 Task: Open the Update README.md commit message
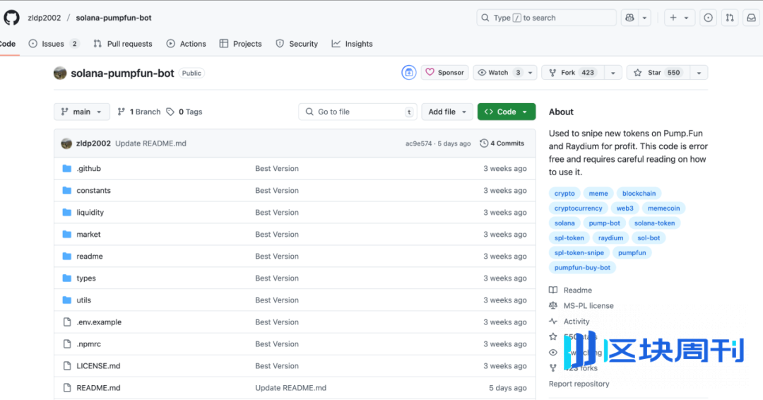[x=151, y=143]
